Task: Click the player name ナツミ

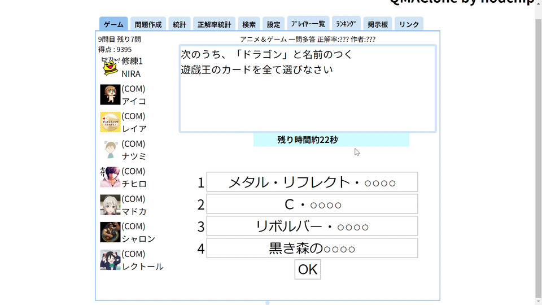Action: (134, 156)
